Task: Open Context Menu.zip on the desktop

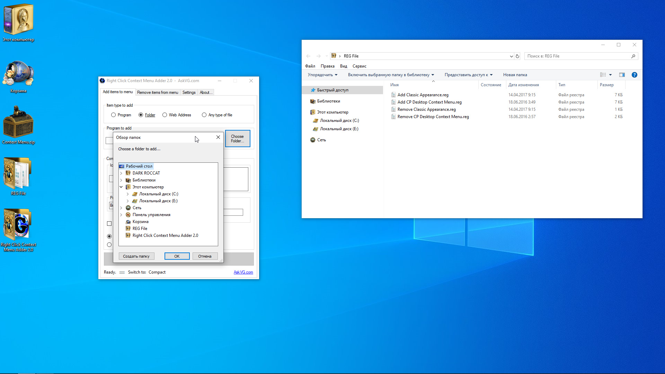Action: [x=18, y=123]
